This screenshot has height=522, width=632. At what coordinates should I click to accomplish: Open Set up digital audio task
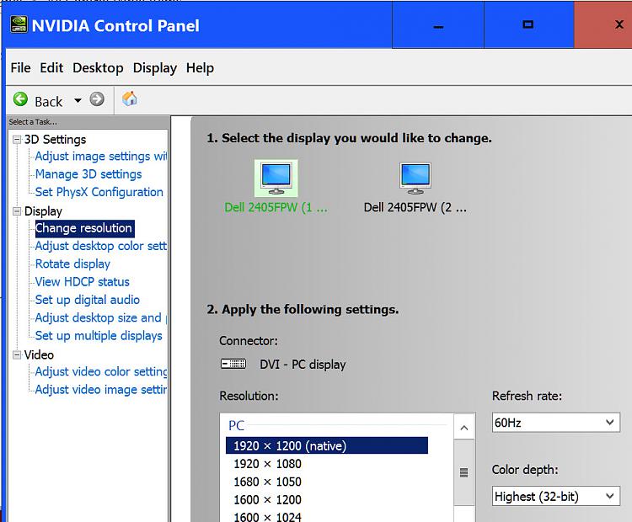88,300
